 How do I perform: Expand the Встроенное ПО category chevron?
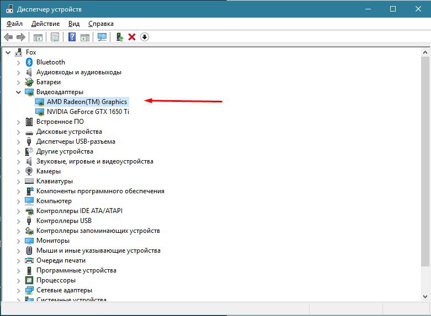tap(18, 122)
